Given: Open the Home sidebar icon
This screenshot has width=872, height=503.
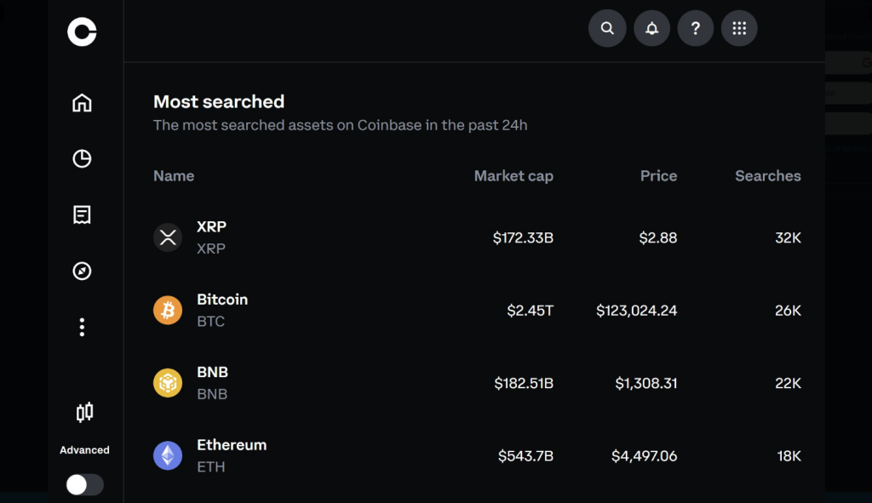Looking at the screenshot, I should pos(82,103).
